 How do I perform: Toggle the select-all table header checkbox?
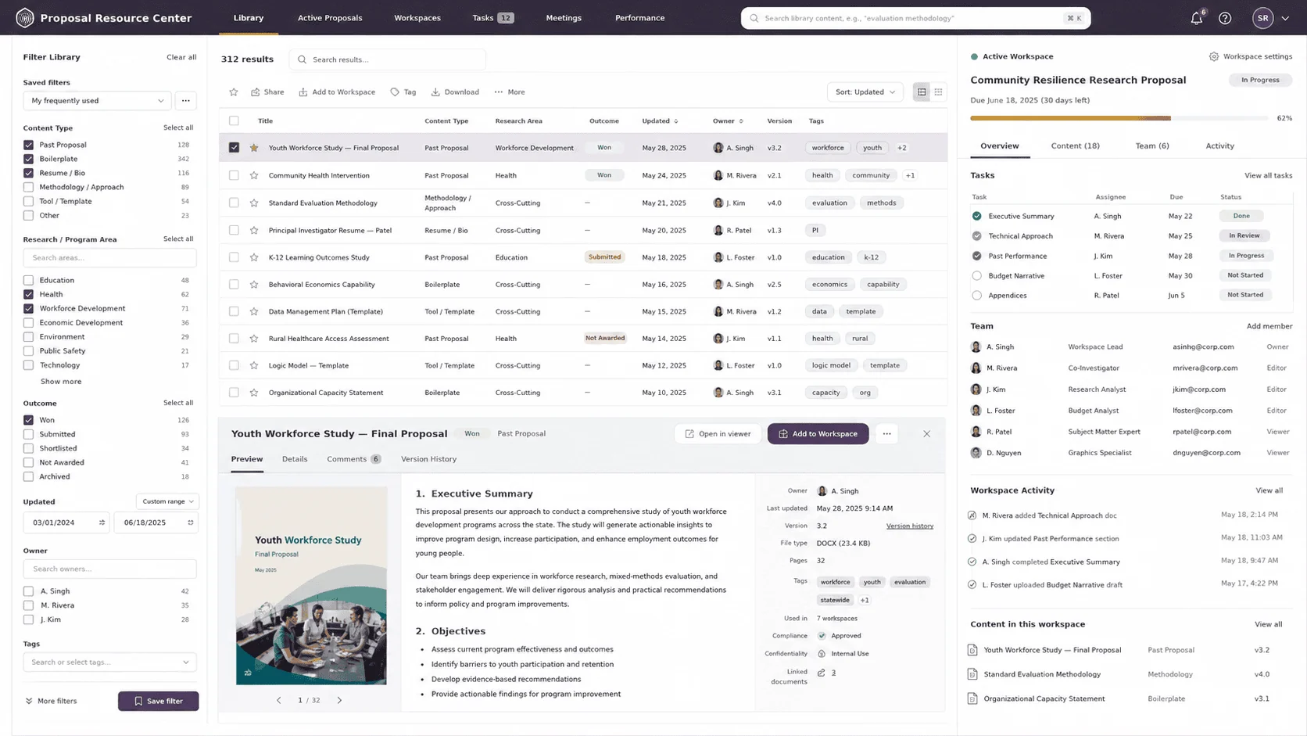click(234, 121)
